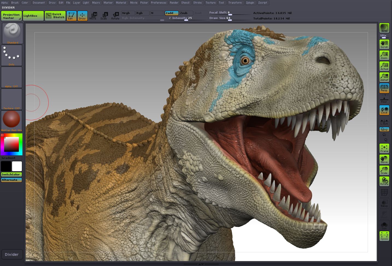Toggle Mrgb paint mode
Viewport: 392px width, 266px height.
point(128,13)
